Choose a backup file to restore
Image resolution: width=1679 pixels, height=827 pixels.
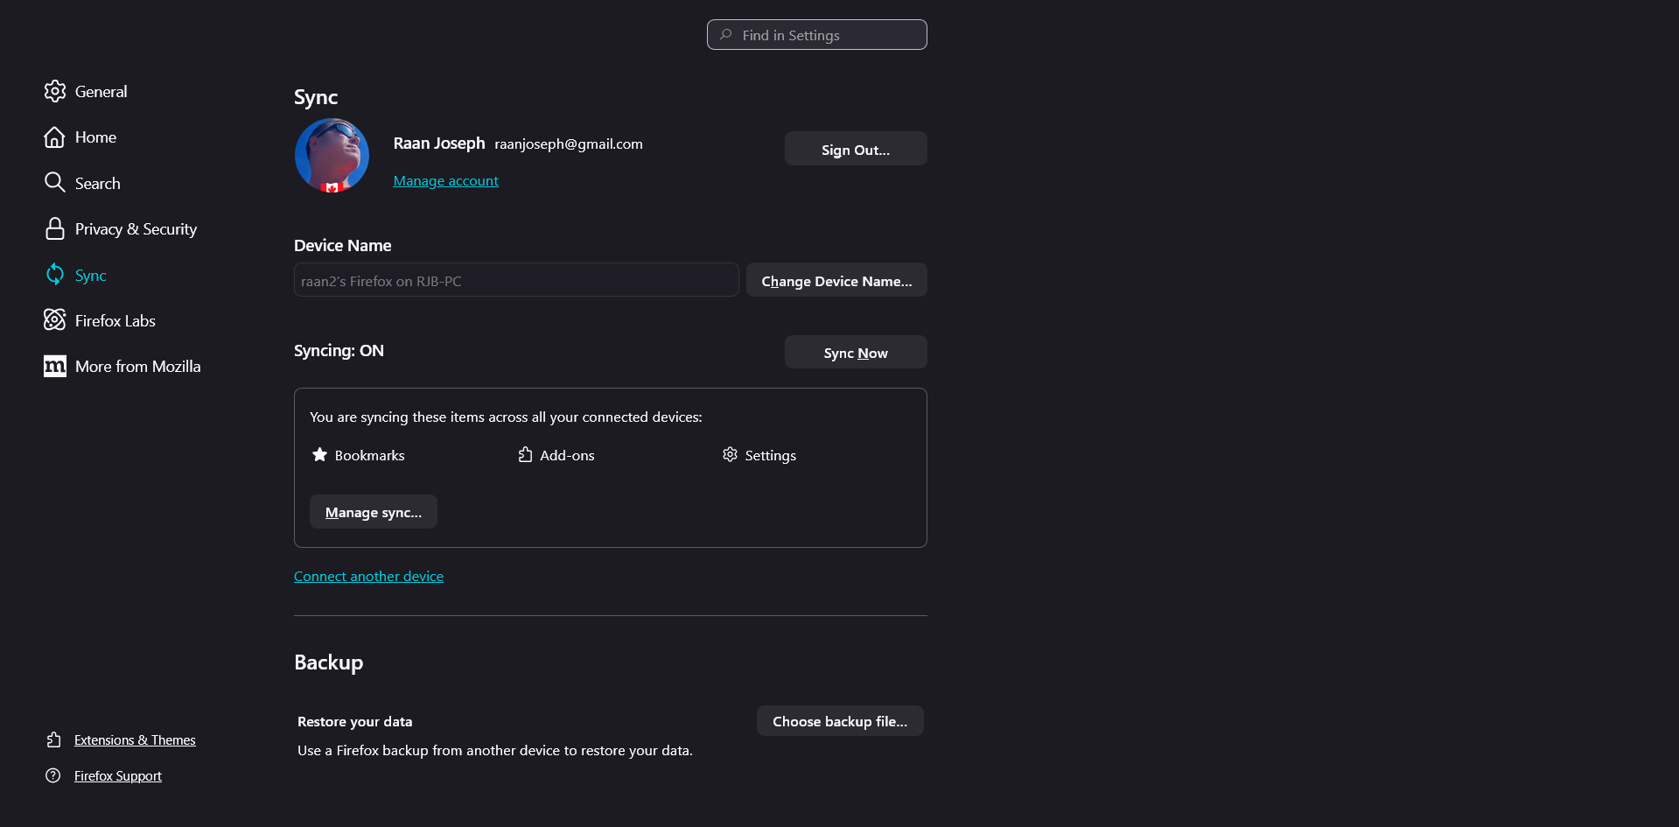click(840, 721)
